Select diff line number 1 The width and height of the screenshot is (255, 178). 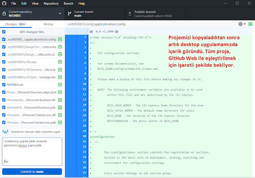(x=85, y=37)
